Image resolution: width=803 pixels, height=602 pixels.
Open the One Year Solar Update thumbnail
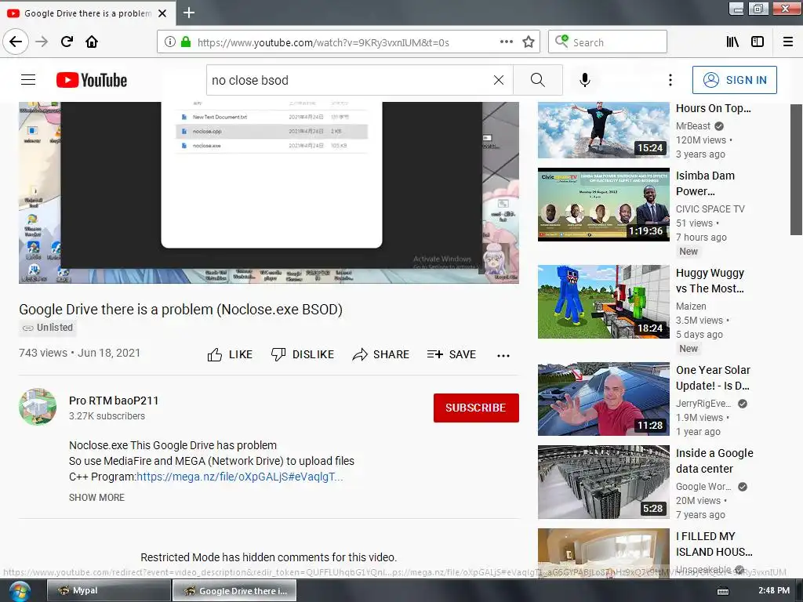click(603, 399)
